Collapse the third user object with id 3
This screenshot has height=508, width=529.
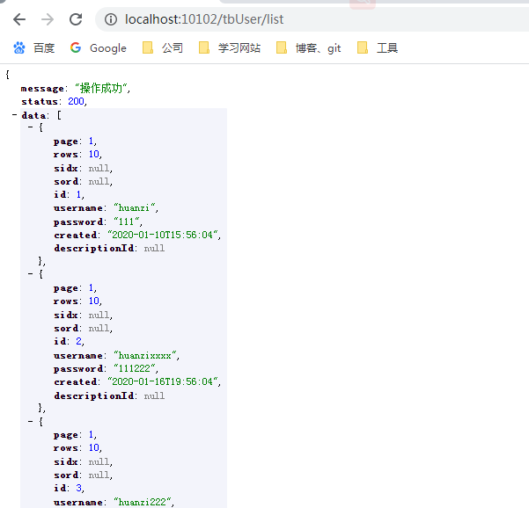(x=31, y=421)
